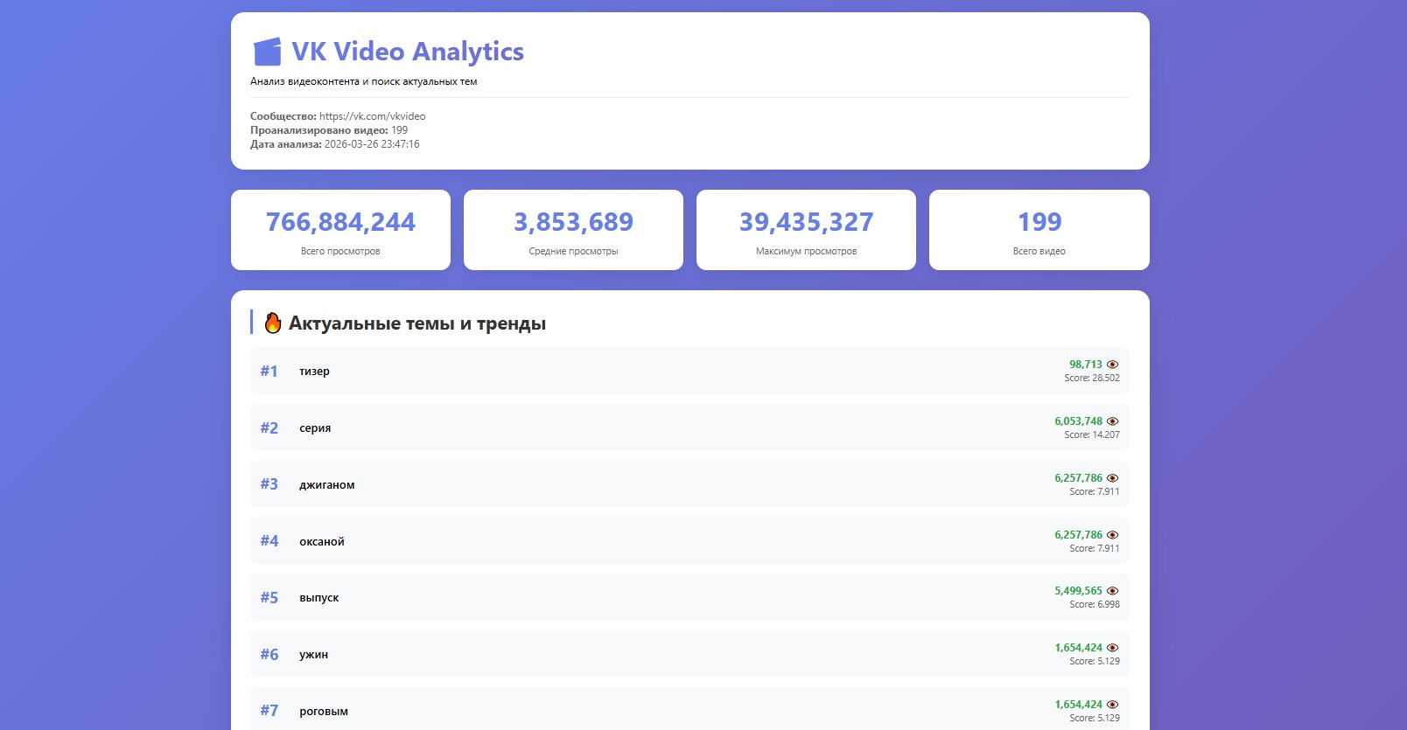Click the fire icon beside trends heading

[x=273, y=323]
